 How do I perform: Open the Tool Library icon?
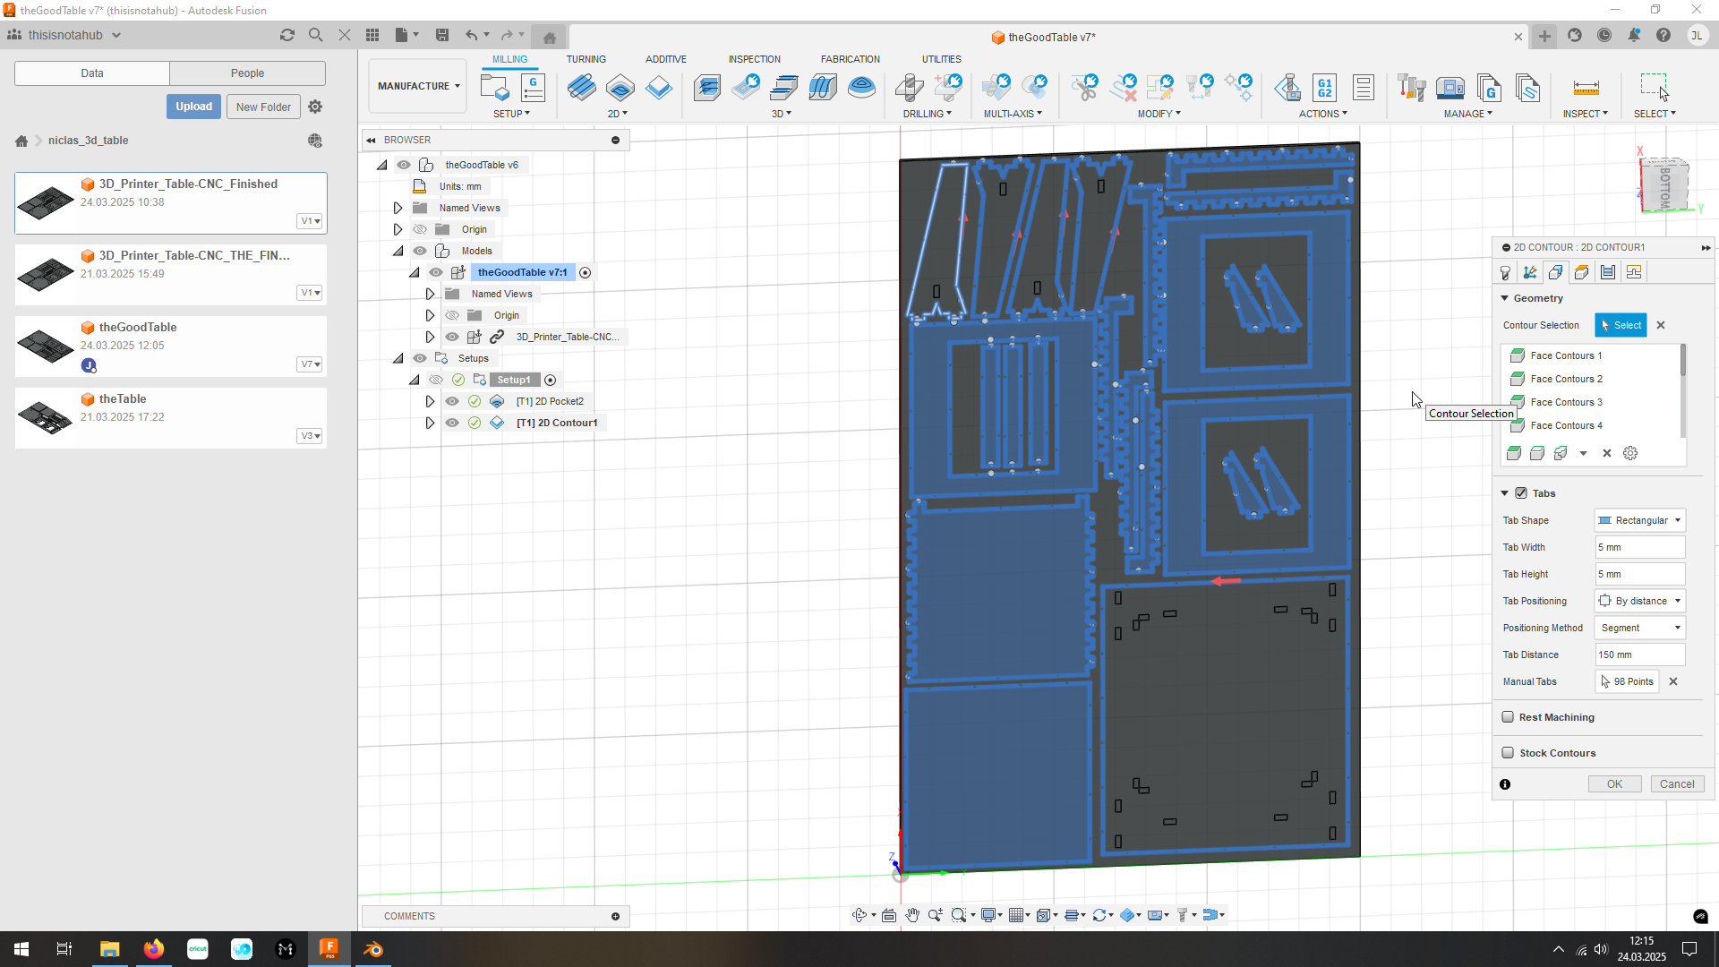(1412, 88)
